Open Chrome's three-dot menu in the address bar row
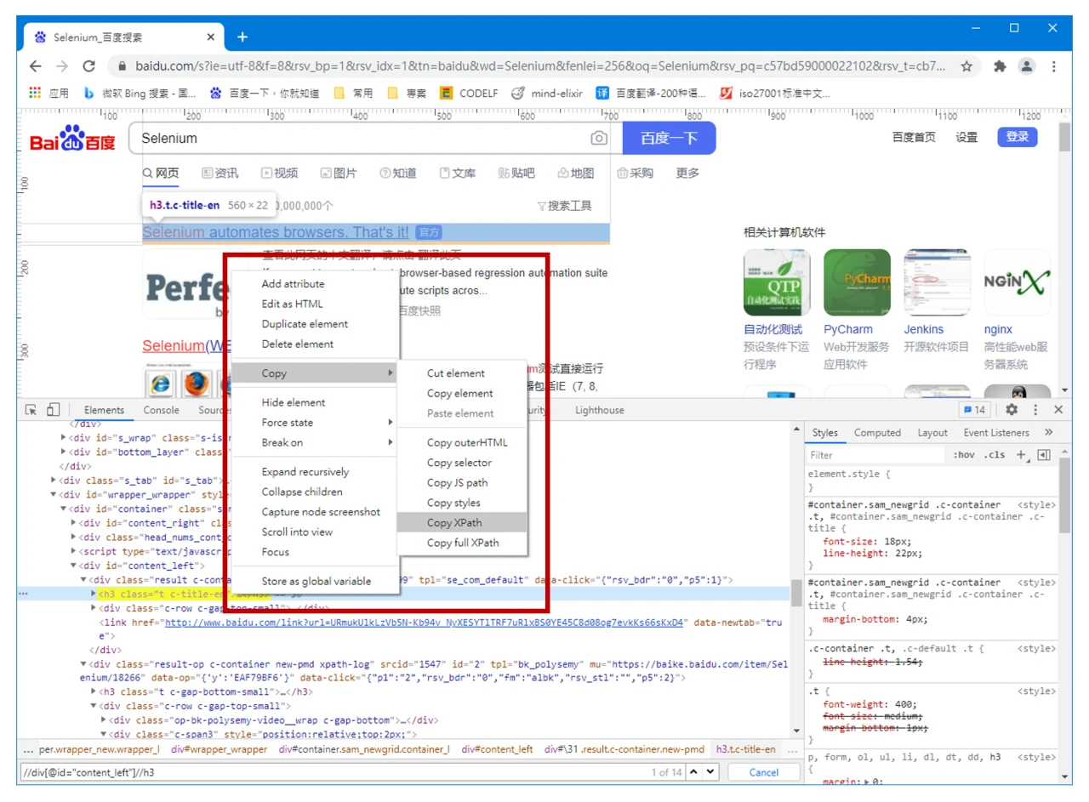The image size is (1089, 802). 1054,65
